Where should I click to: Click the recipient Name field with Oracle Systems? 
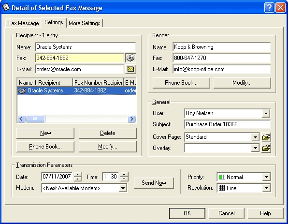pyautogui.click(x=86, y=47)
